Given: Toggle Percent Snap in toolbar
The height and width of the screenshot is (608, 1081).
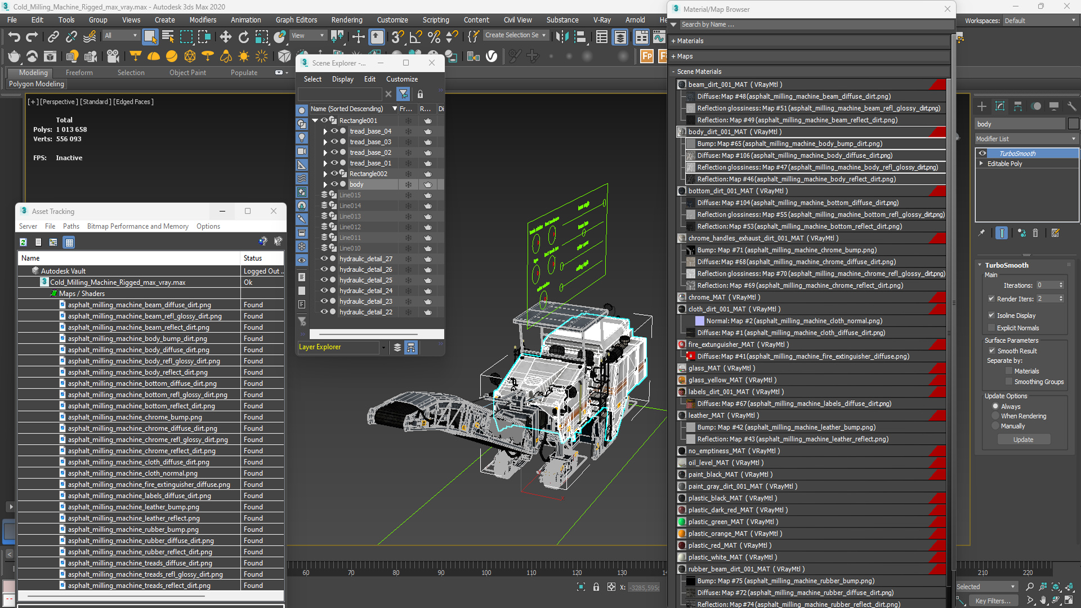Looking at the screenshot, I should coord(434,37).
